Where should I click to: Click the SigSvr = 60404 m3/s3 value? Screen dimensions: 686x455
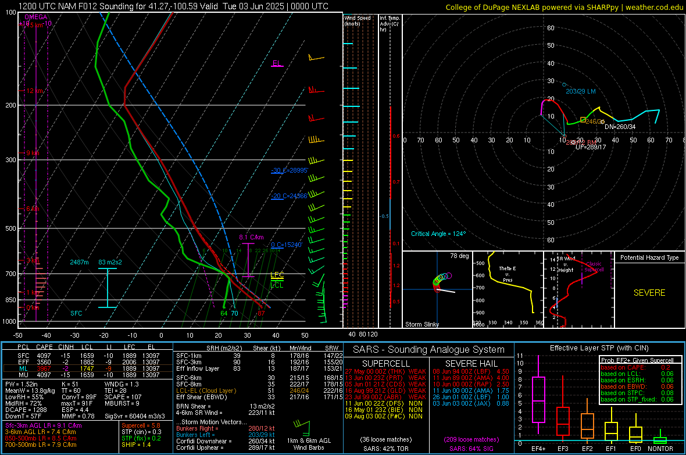135,416
